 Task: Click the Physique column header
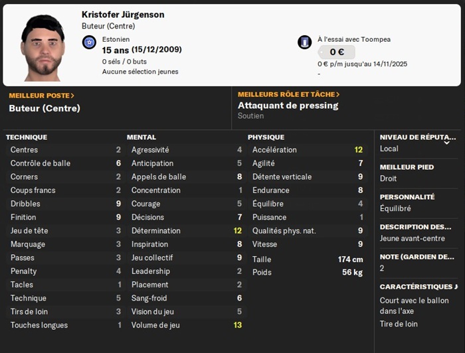pyautogui.click(x=266, y=137)
